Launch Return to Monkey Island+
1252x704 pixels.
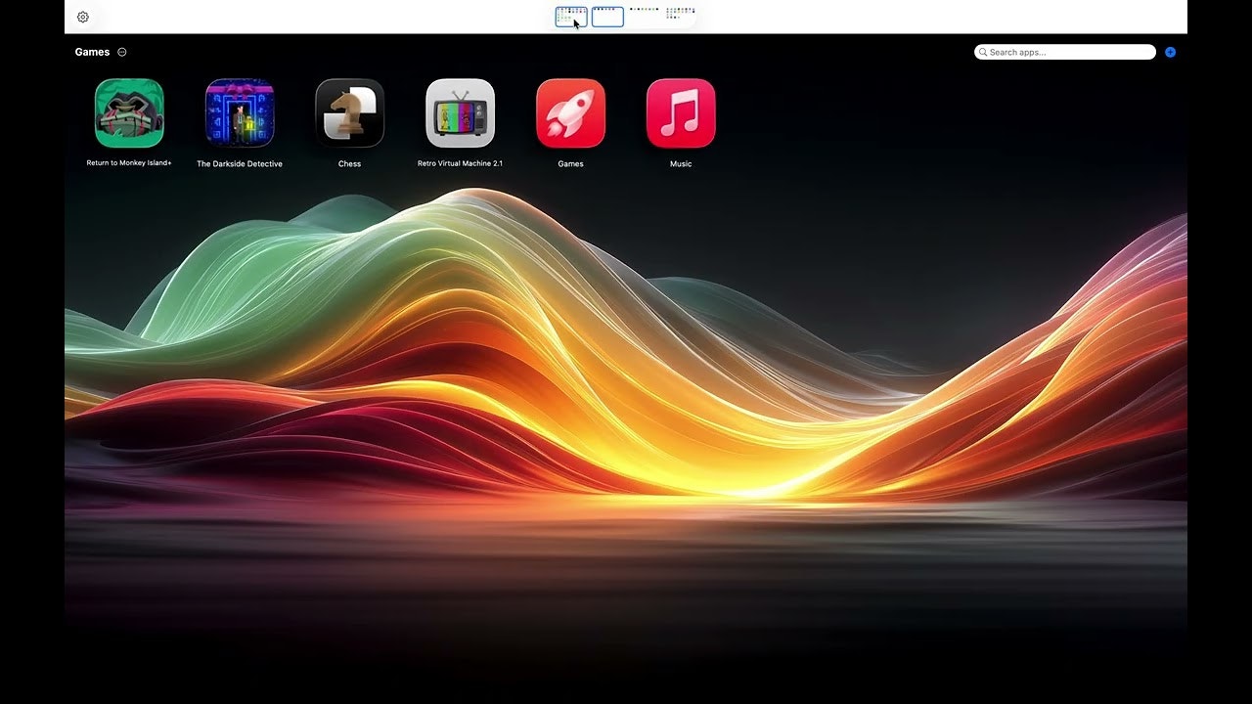128,112
